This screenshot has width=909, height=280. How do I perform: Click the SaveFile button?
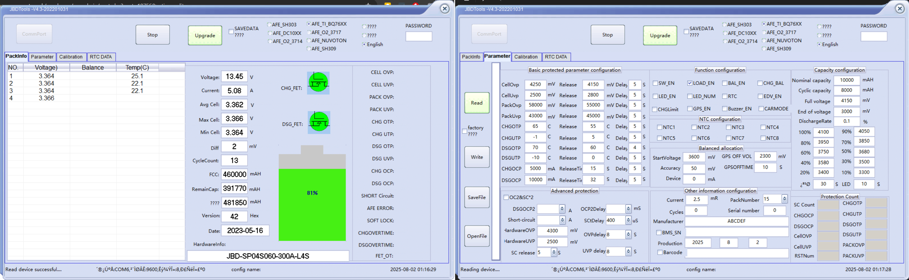(x=477, y=198)
